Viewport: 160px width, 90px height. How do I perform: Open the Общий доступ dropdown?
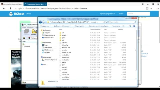(80, 26)
